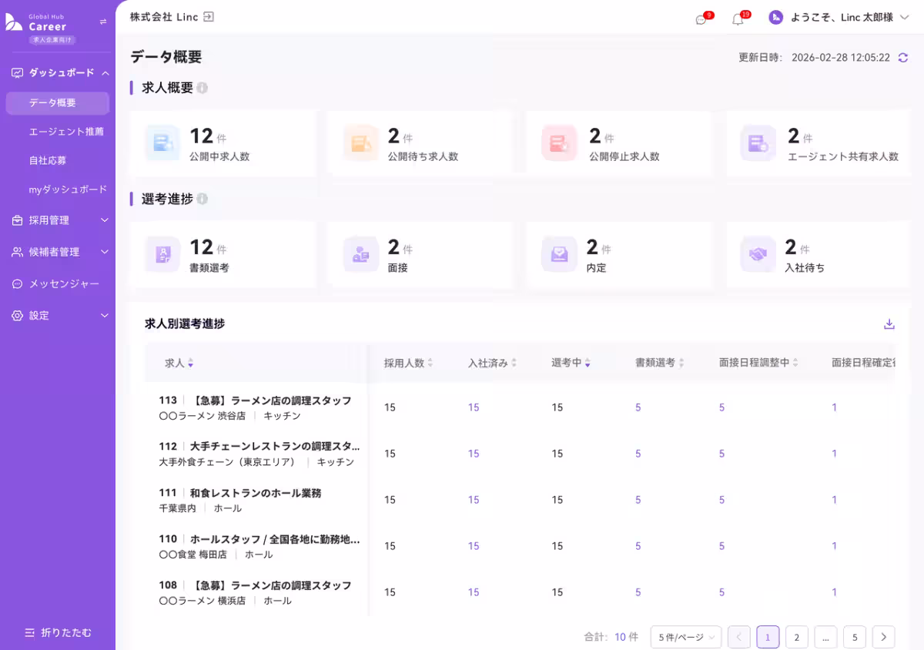Click the エージェント共有求人数 card icon
The width and height of the screenshot is (924, 650).
(758, 143)
